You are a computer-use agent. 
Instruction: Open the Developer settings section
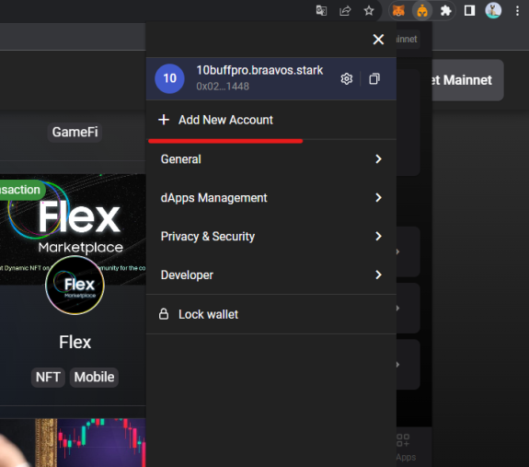271,274
